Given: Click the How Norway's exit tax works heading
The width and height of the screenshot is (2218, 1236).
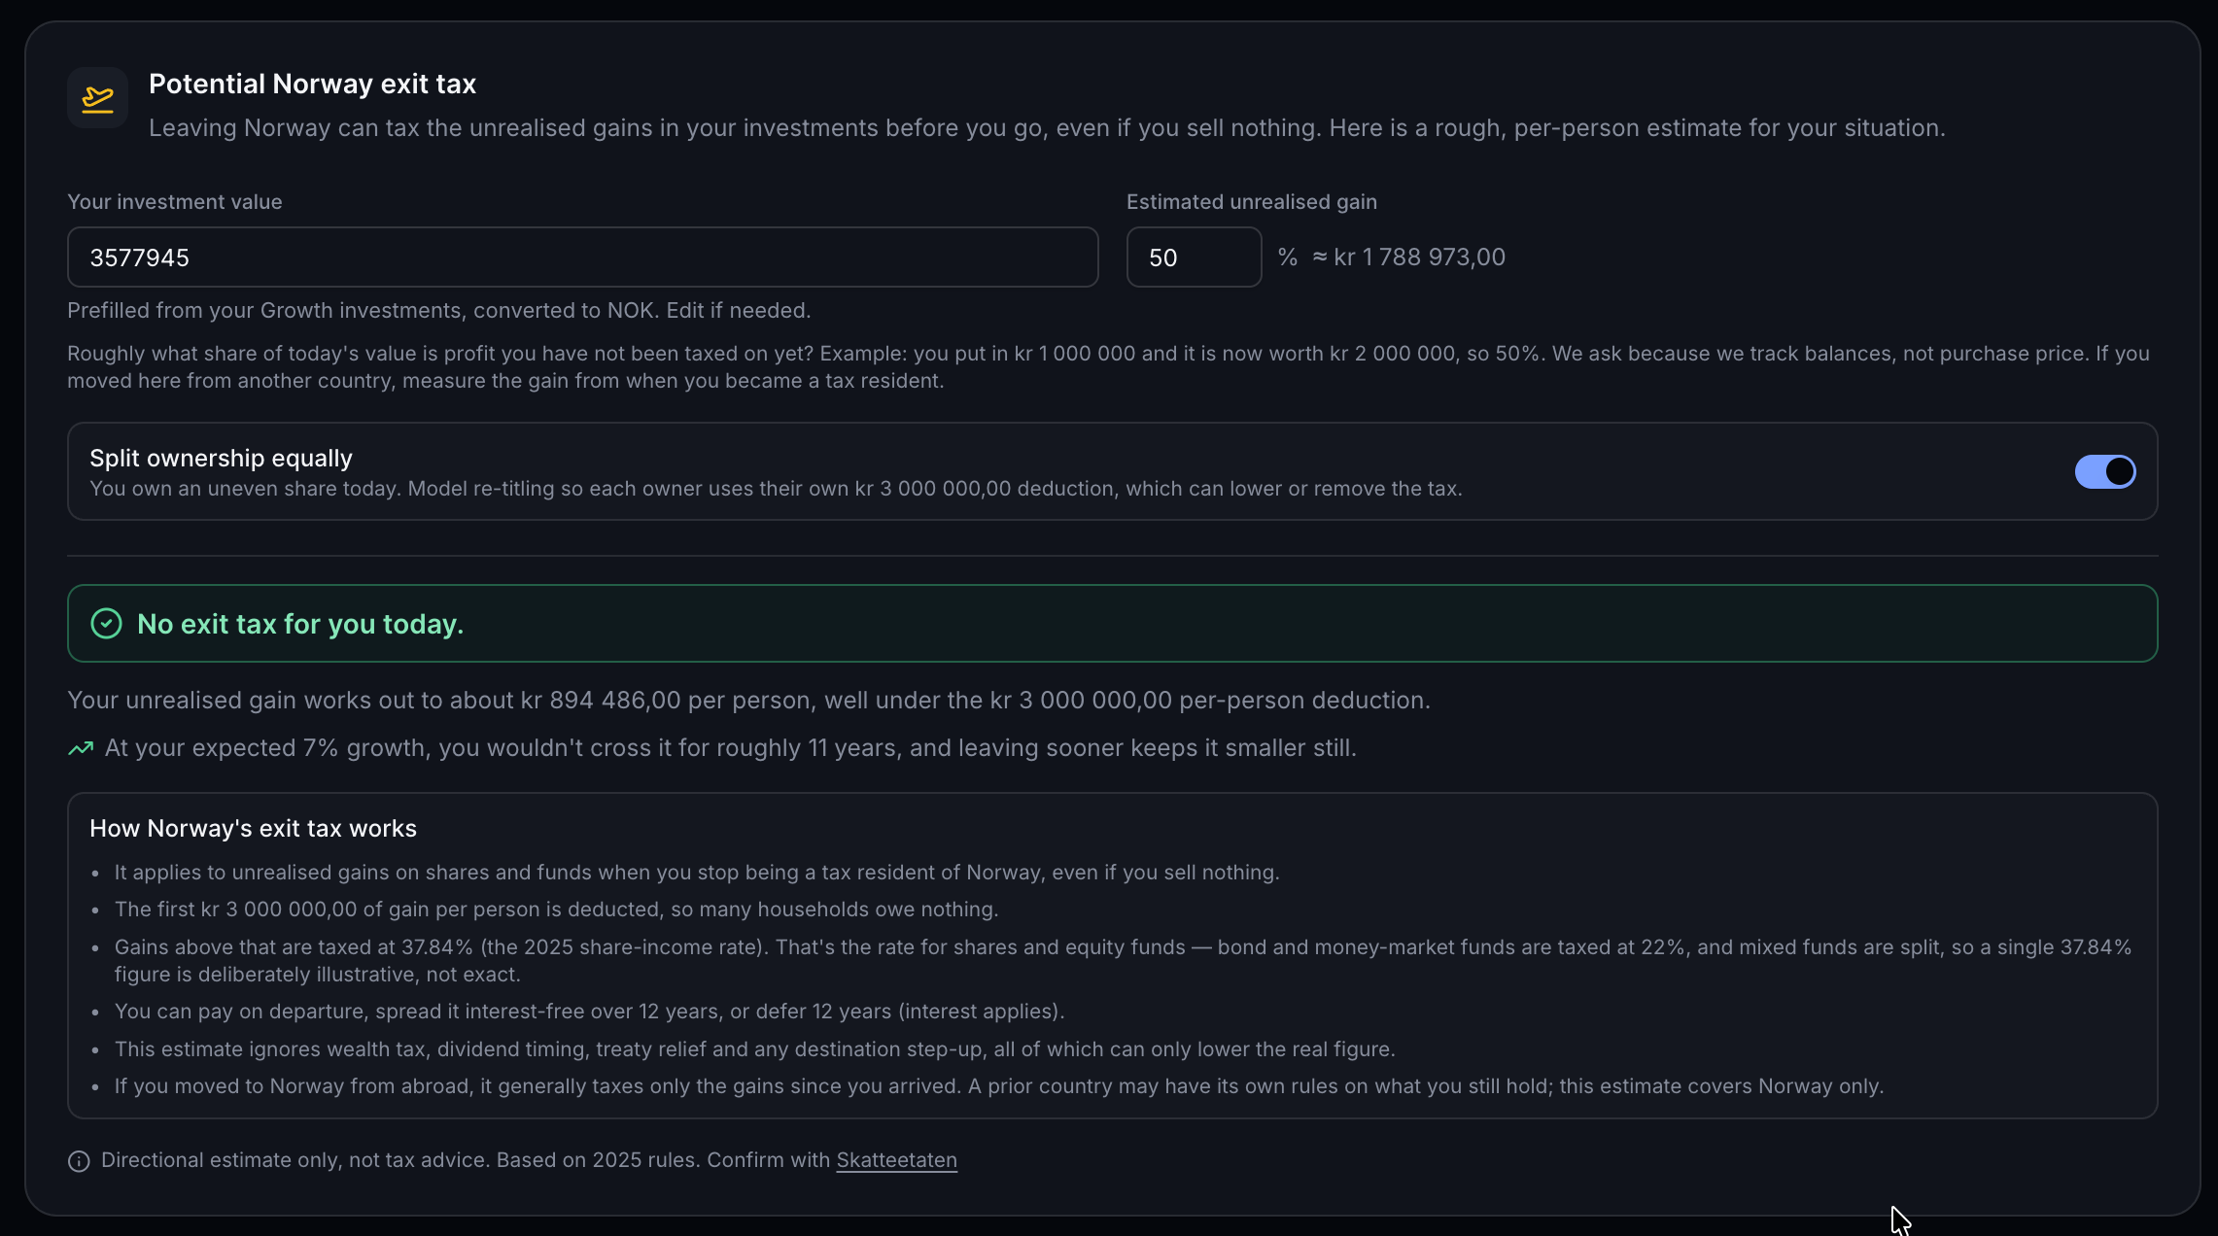Looking at the screenshot, I should [253, 828].
